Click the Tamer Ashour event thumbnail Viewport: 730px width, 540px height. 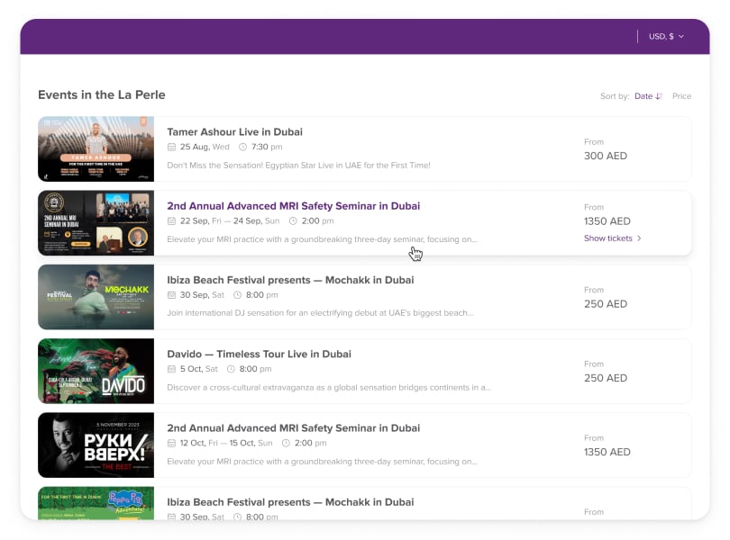pyautogui.click(x=96, y=148)
